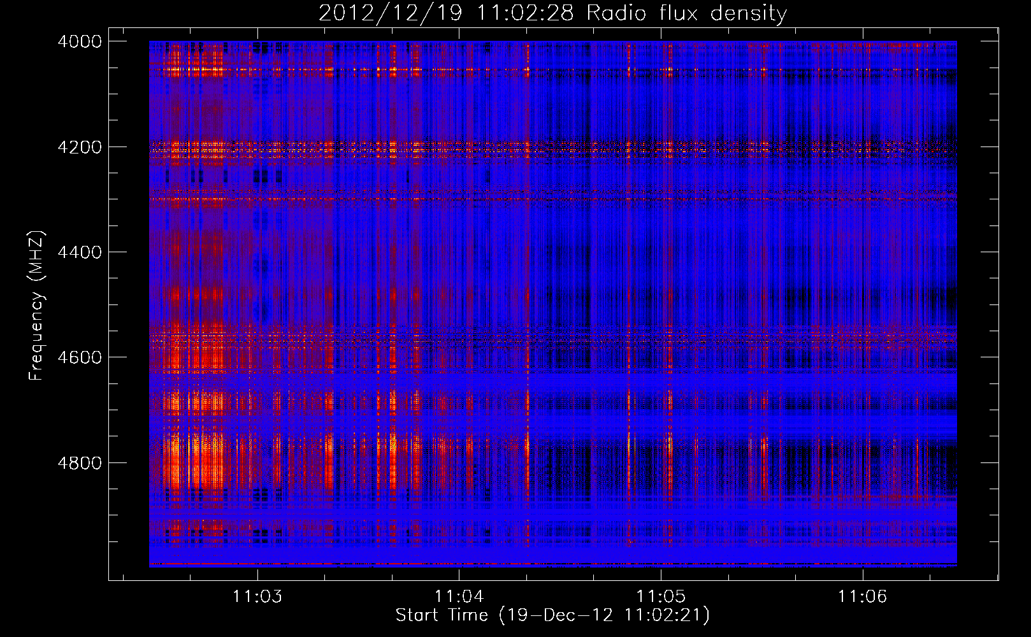
Task: Click the 11:04 time axis label
Action: [x=459, y=597]
